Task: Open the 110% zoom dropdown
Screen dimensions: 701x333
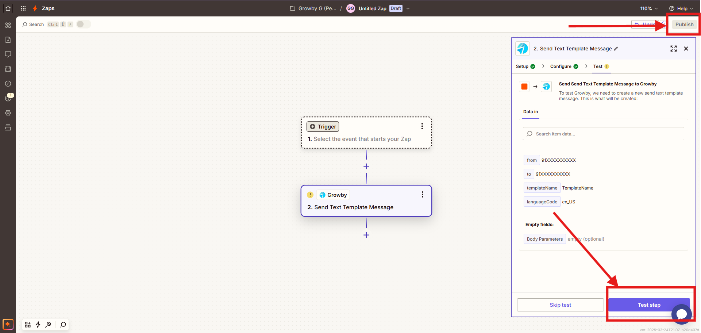Action: (x=649, y=8)
